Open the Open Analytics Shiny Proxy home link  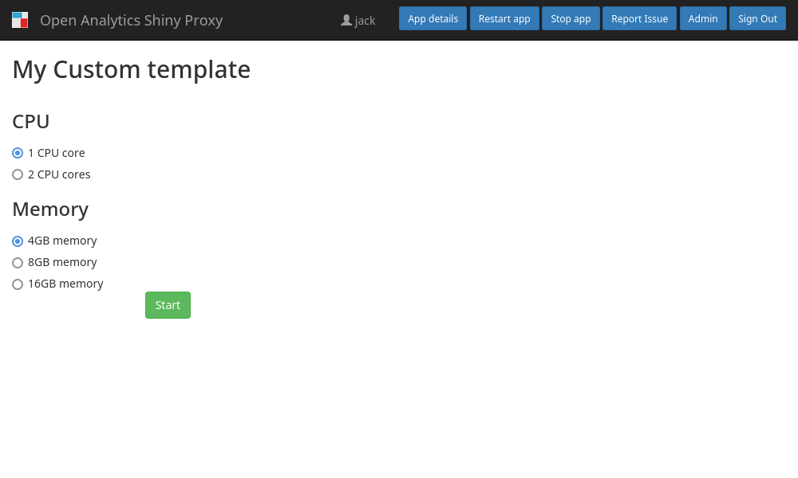pyautogui.click(x=132, y=21)
